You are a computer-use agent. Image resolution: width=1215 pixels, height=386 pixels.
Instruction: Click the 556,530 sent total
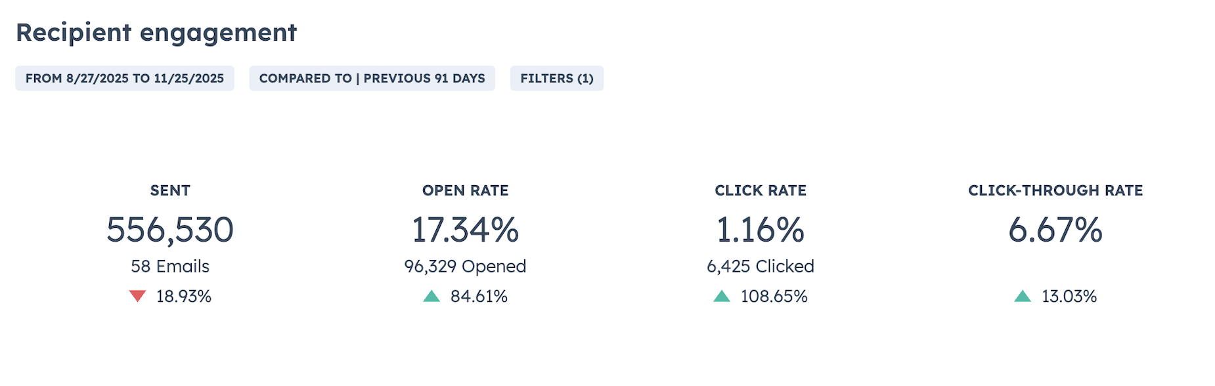click(169, 230)
